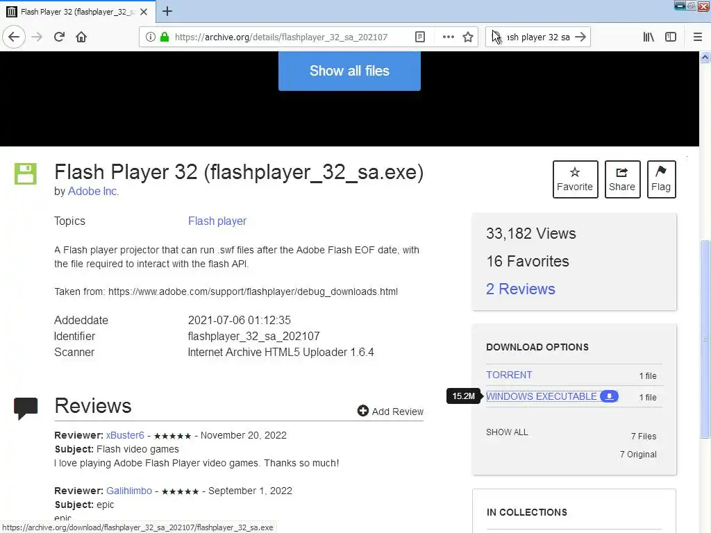Jump to the 2 Reviews link
This screenshot has height=533, width=711.
click(521, 289)
